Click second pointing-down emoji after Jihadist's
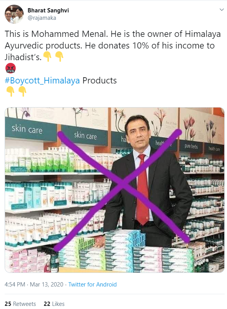Viewport: 227px width, 309px height. pos(59,57)
